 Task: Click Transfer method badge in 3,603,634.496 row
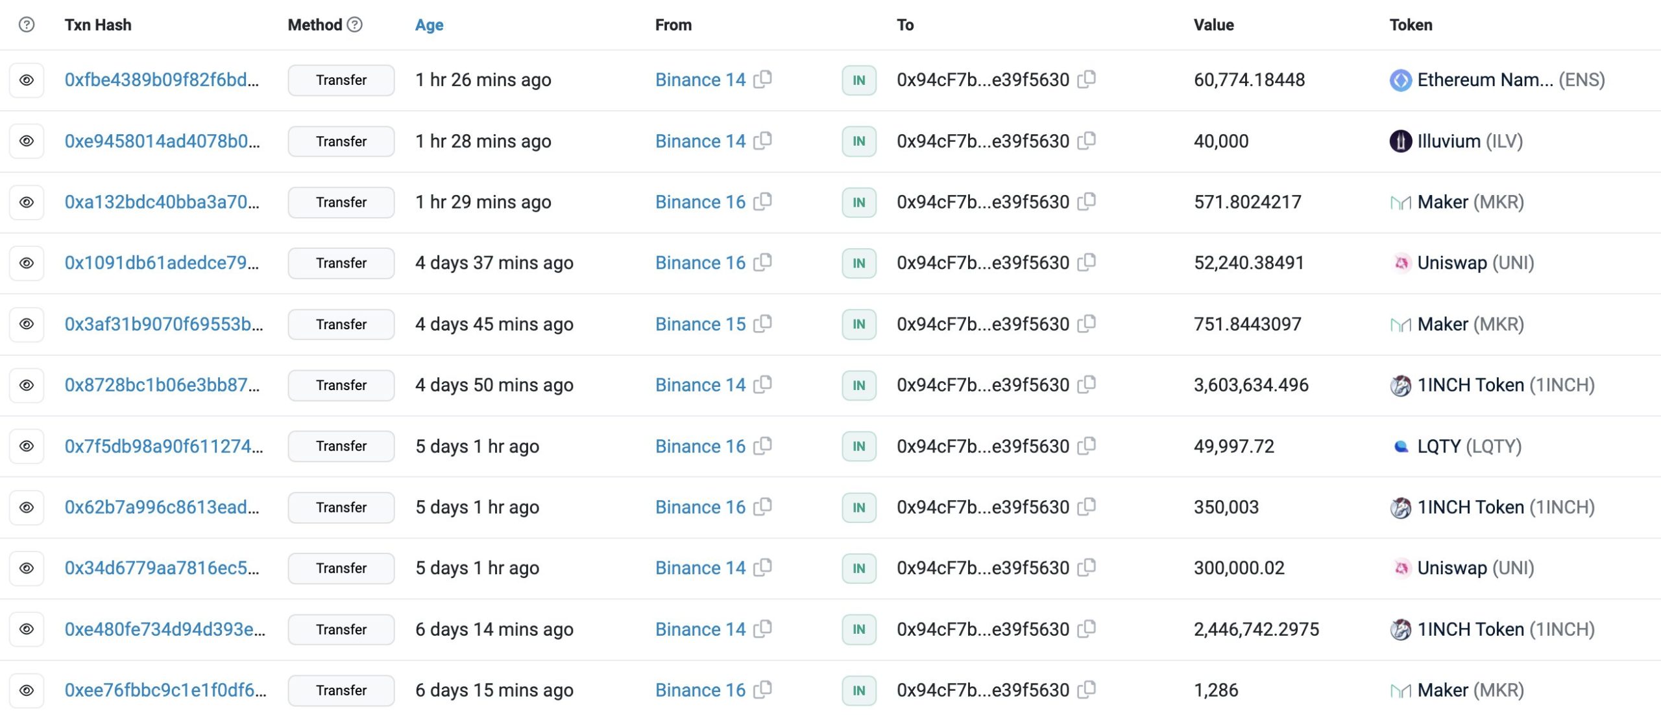[341, 386]
